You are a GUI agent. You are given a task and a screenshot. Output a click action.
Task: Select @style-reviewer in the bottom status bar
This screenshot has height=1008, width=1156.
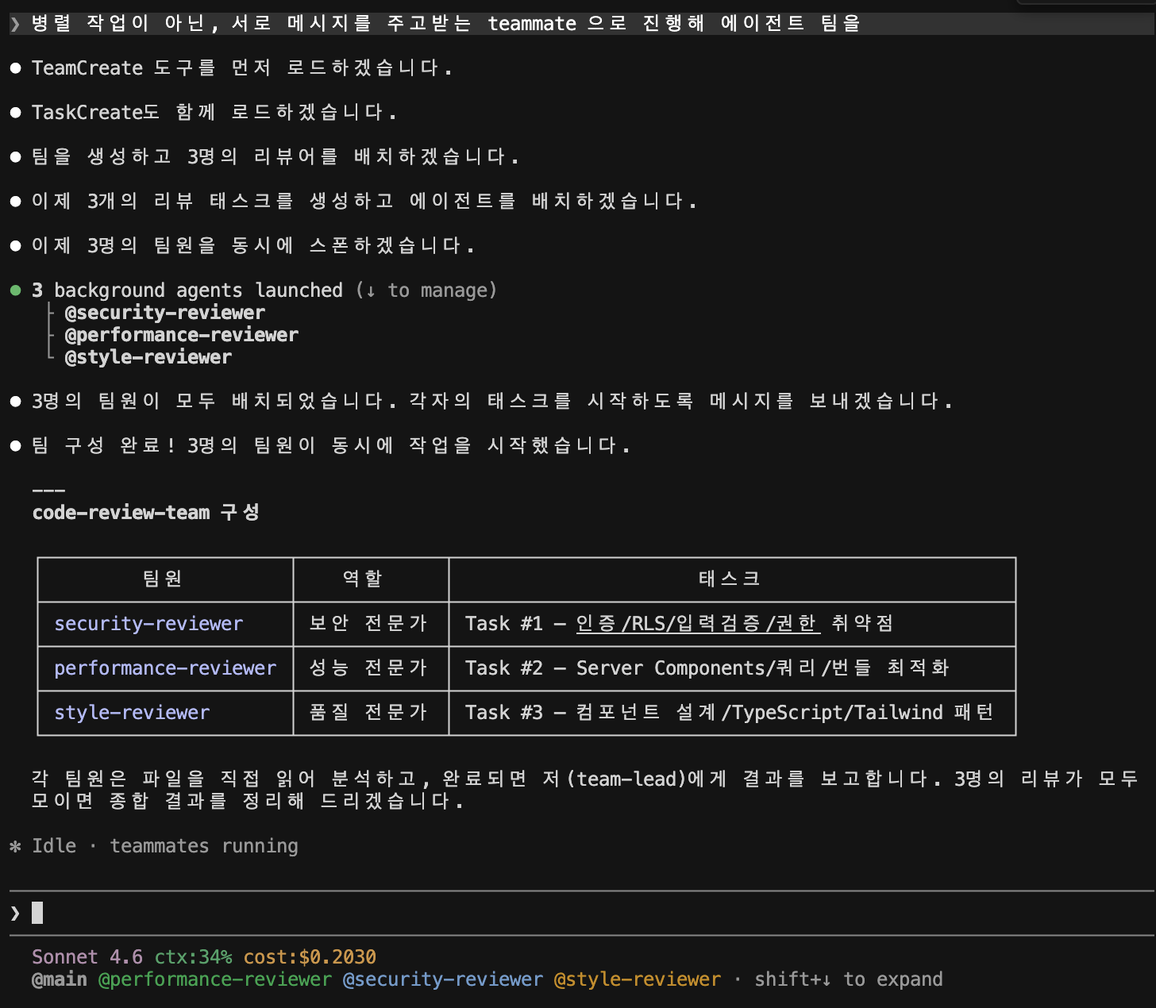pos(638,979)
